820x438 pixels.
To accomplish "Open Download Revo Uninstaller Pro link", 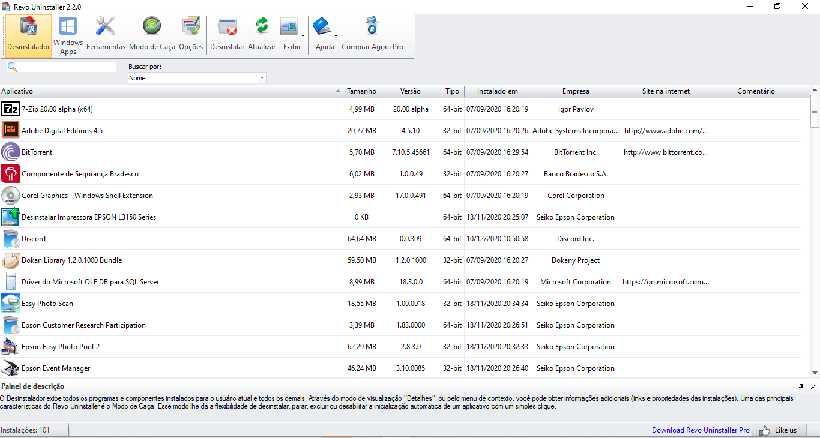I will coord(701,430).
